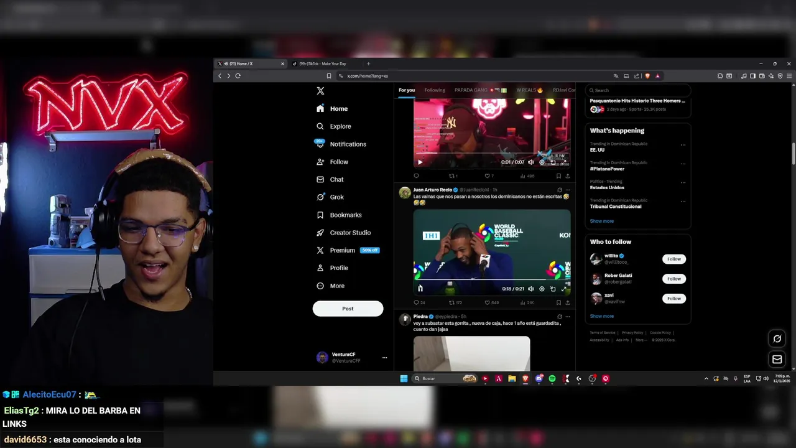Open the W REALS timeline tab

coord(529,90)
